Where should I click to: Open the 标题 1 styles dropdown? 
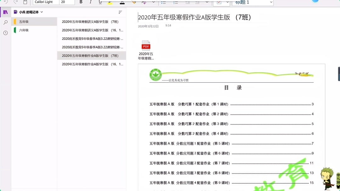pos(252,2)
